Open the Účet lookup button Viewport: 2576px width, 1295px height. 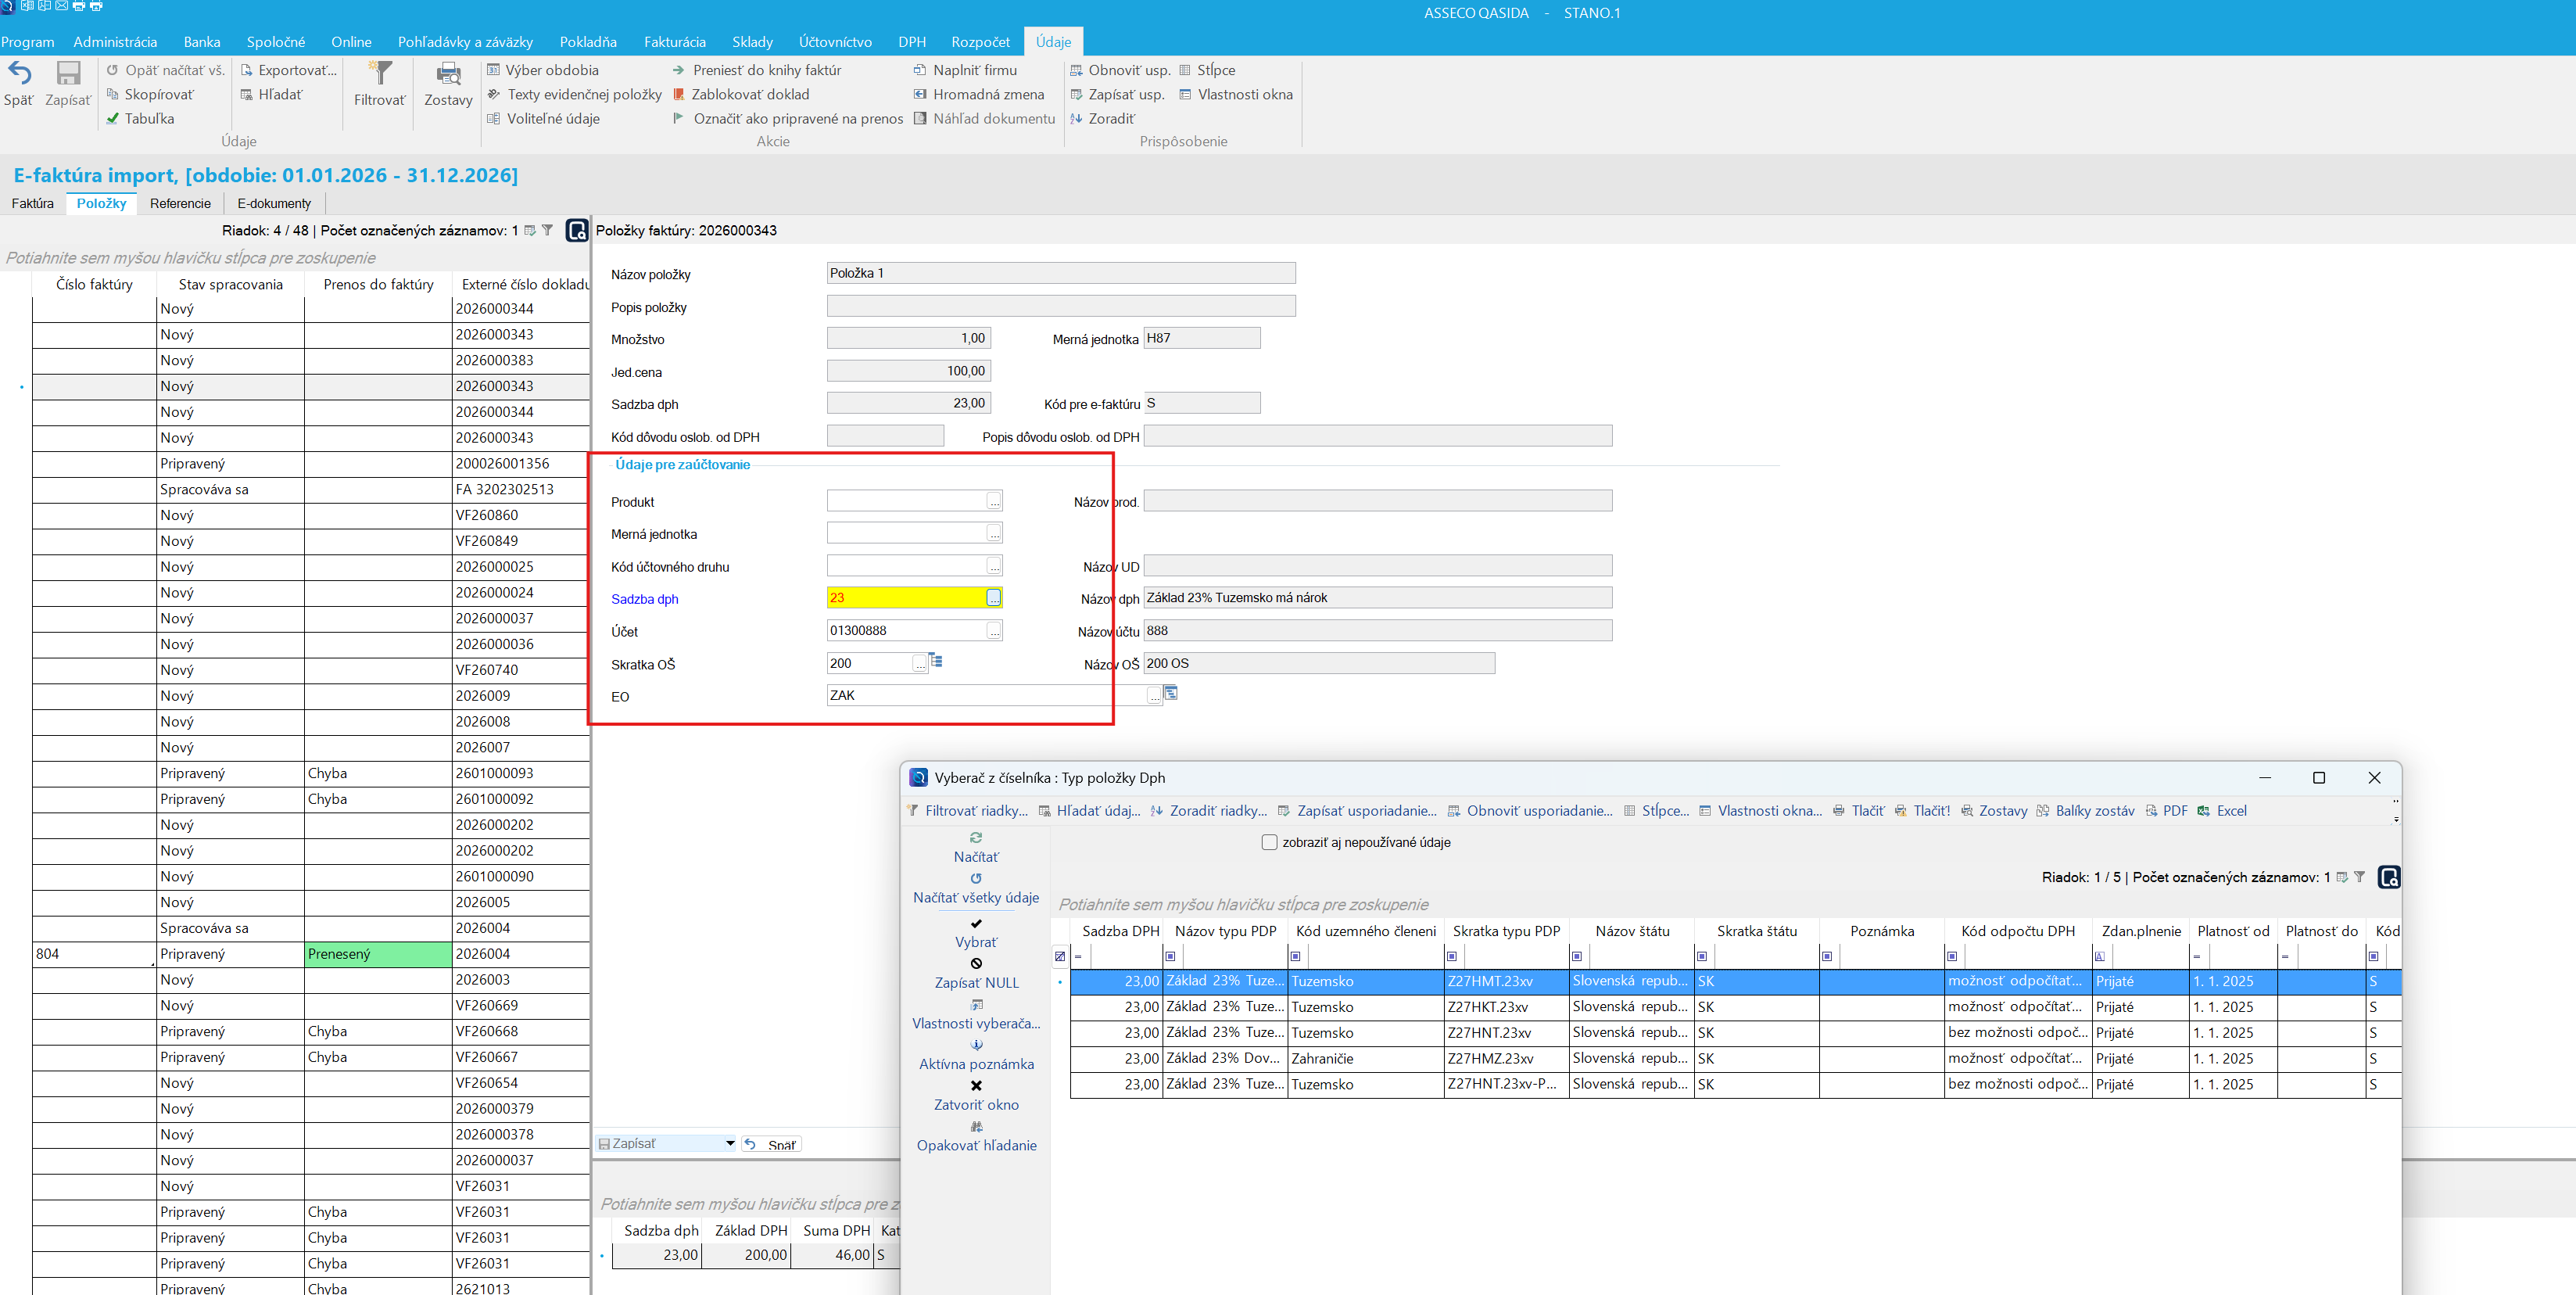[994, 631]
